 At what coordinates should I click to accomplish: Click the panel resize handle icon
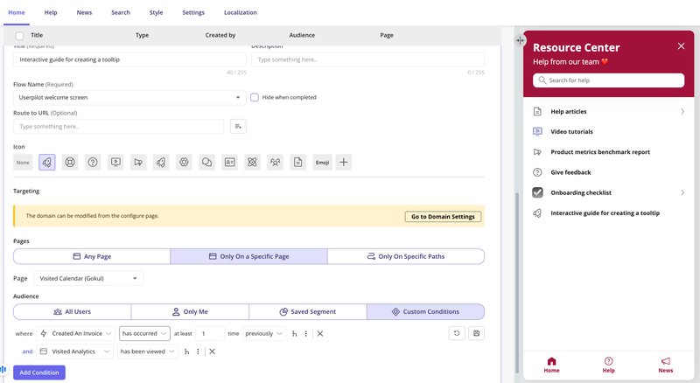[520, 40]
